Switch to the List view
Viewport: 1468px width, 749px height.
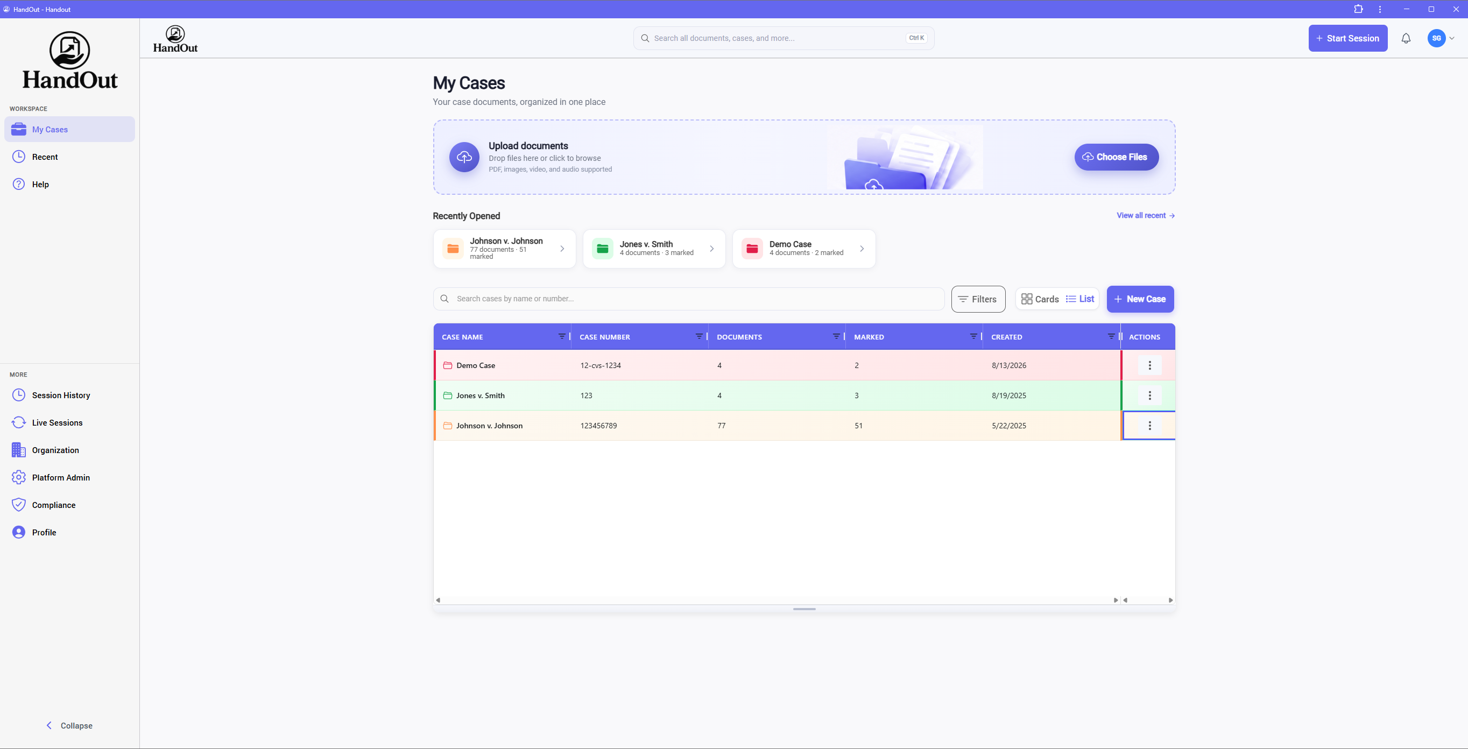pos(1080,299)
